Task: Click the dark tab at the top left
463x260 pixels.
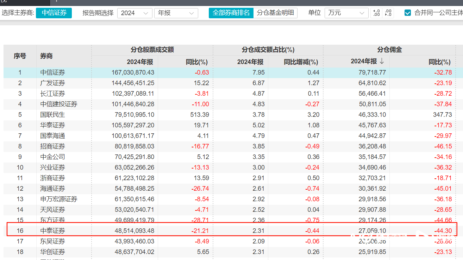Action: [x=25, y=3]
